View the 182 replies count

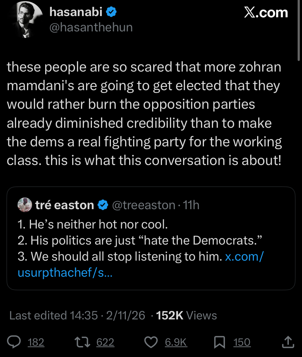click(36, 342)
